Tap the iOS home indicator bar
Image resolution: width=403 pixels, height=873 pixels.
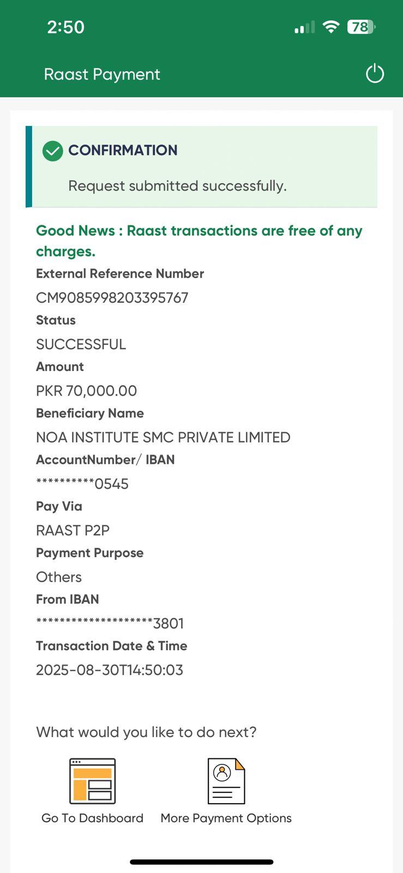coord(201,862)
